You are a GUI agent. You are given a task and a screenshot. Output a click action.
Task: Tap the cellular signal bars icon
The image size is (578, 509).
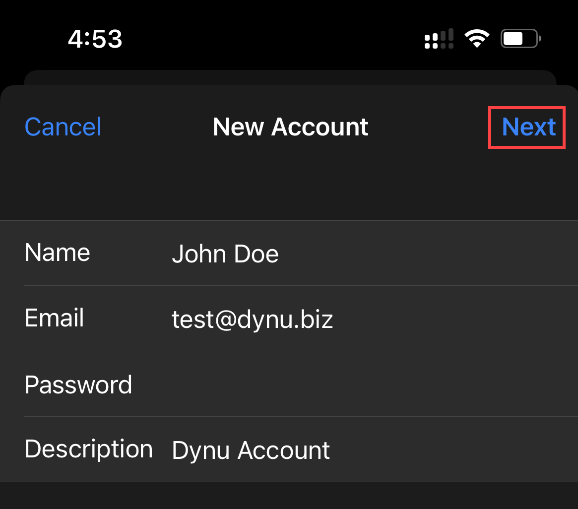439,39
